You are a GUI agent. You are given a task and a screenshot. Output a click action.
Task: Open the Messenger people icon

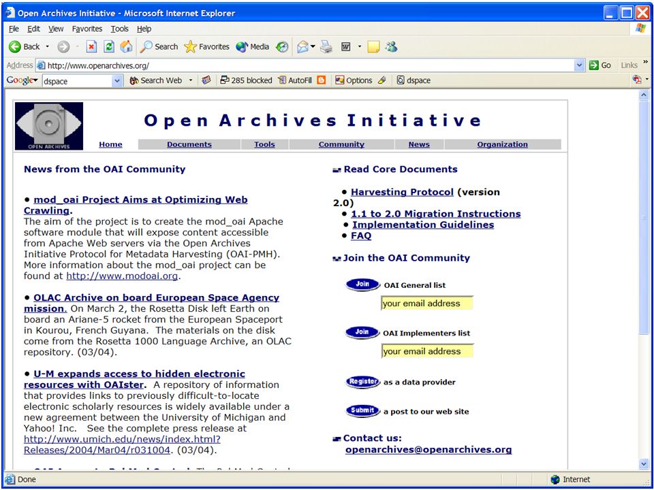point(391,47)
